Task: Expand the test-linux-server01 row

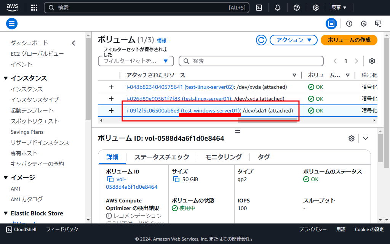Action: (x=111, y=99)
